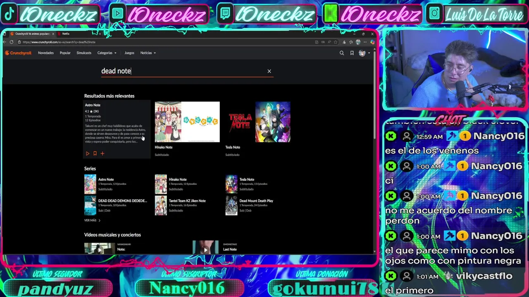This screenshot has width=529, height=297.
Task: Open the Hinako Note featured card thumbnail
Action: click(187, 122)
